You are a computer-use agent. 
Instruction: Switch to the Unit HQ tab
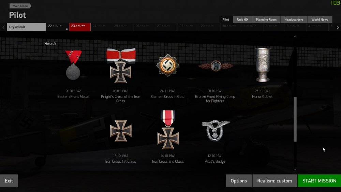[x=242, y=19]
